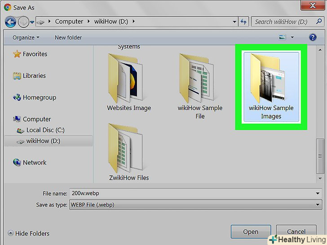The width and height of the screenshot is (327, 245).
Task: Open the address bar history dropdown
Action: tap(234, 22)
